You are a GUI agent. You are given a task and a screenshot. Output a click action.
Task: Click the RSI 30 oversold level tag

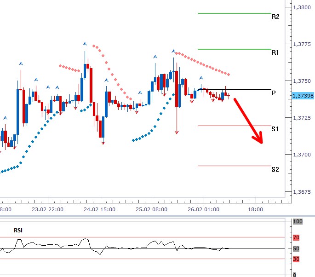[297, 259]
